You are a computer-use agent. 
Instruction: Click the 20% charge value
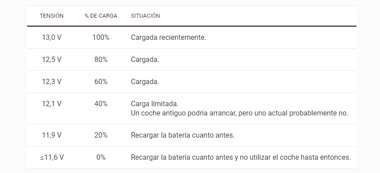tap(101, 135)
